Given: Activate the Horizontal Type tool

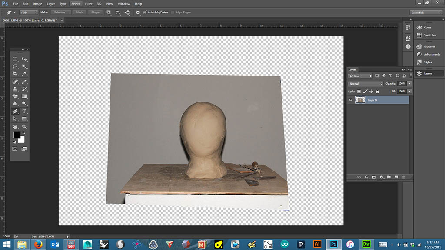Looking at the screenshot, I should click(x=24, y=112).
